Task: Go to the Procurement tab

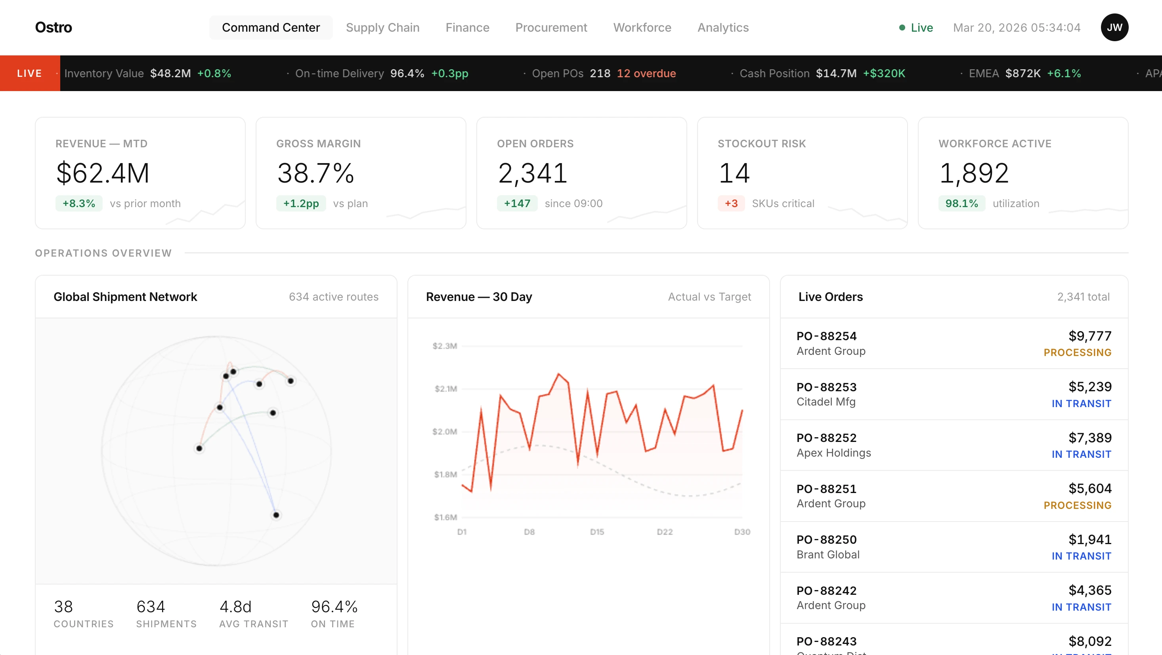Action: pyautogui.click(x=551, y=27)
